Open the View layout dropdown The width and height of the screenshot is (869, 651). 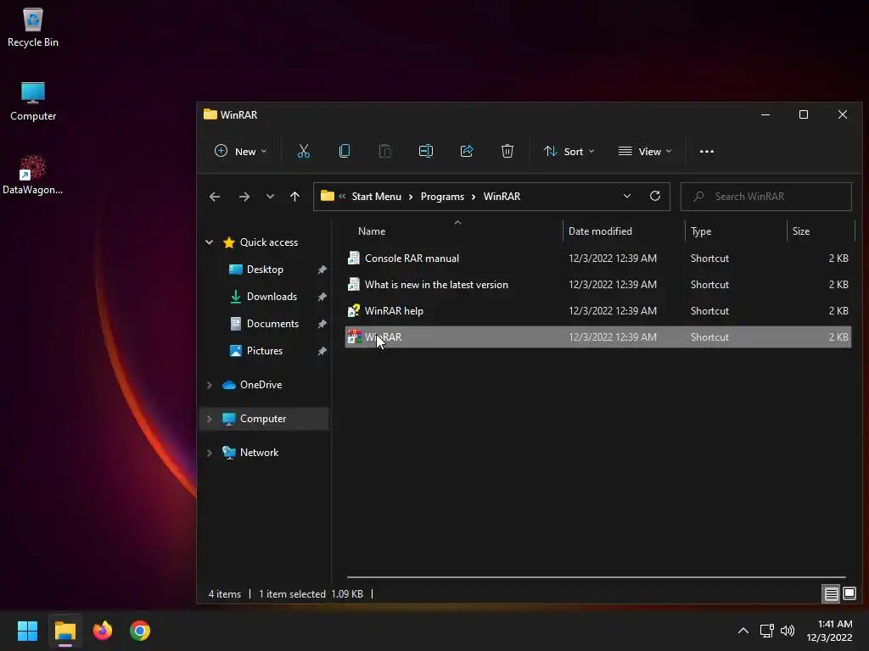tap(645, 151)
